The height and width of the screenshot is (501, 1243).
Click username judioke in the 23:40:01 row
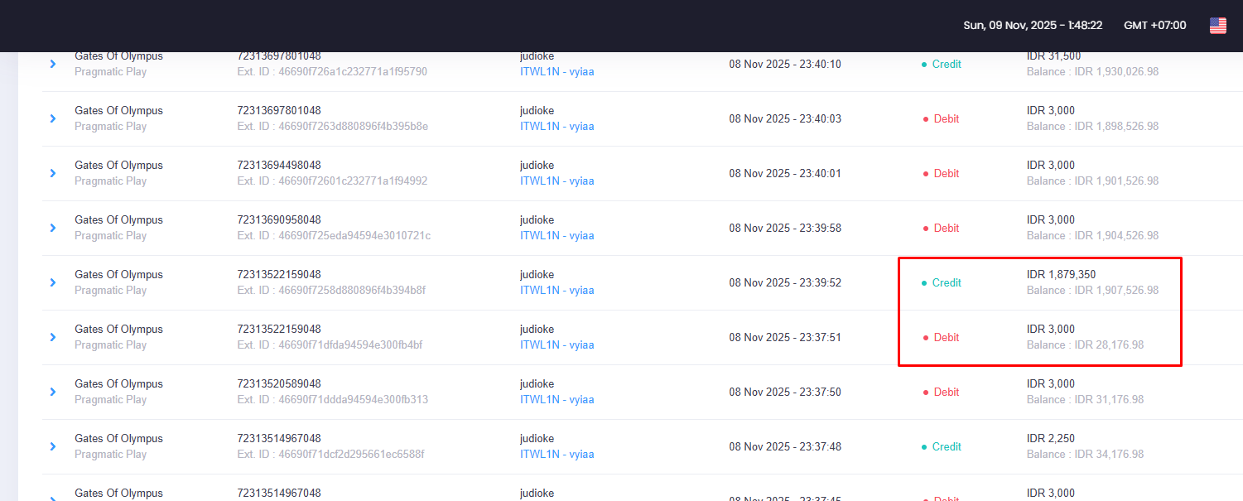click(537, 166)
